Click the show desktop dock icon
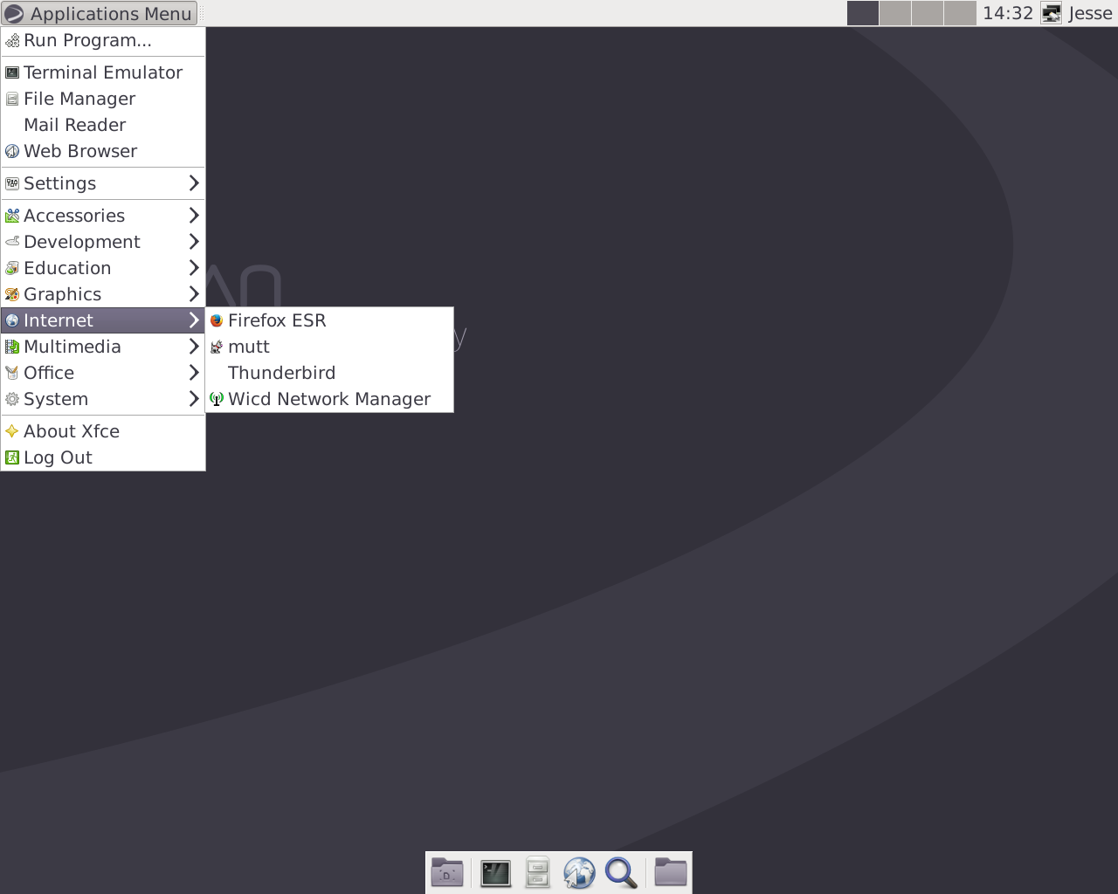The image size is (1118, 894). [447, 872]
